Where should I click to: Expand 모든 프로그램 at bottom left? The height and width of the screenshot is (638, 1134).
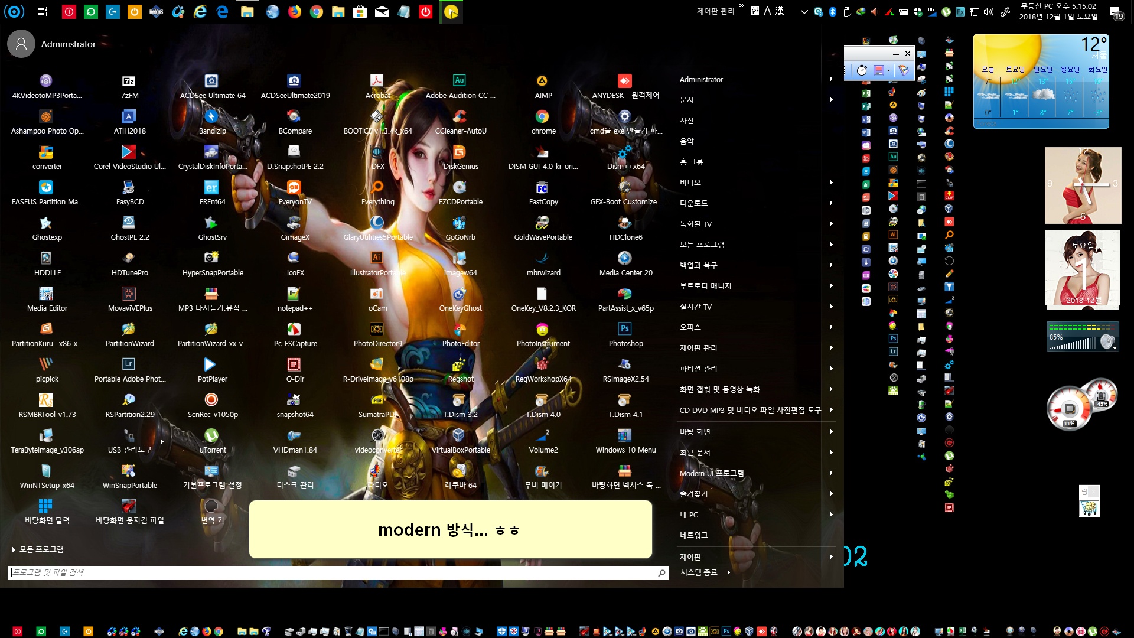click(38, 549)
